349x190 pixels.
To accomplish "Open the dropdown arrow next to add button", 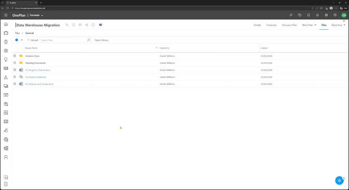I will pos(22,40).
